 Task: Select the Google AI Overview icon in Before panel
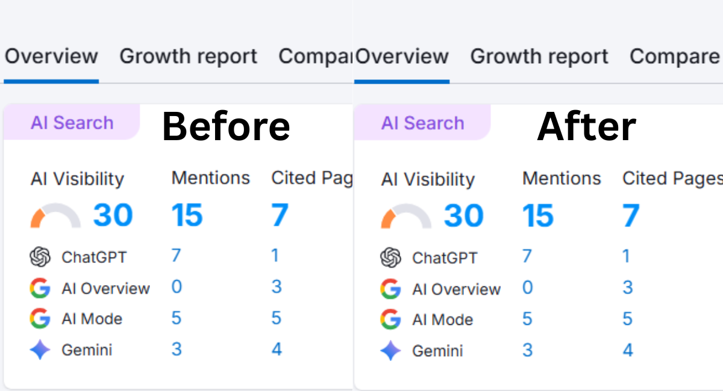pyautogui.click(x=39, y=288)
